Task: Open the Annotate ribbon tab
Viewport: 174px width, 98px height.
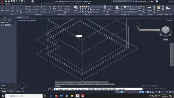Action: point(20,4)
